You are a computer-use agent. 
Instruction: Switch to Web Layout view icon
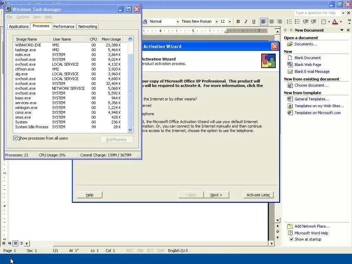(10, 243)
